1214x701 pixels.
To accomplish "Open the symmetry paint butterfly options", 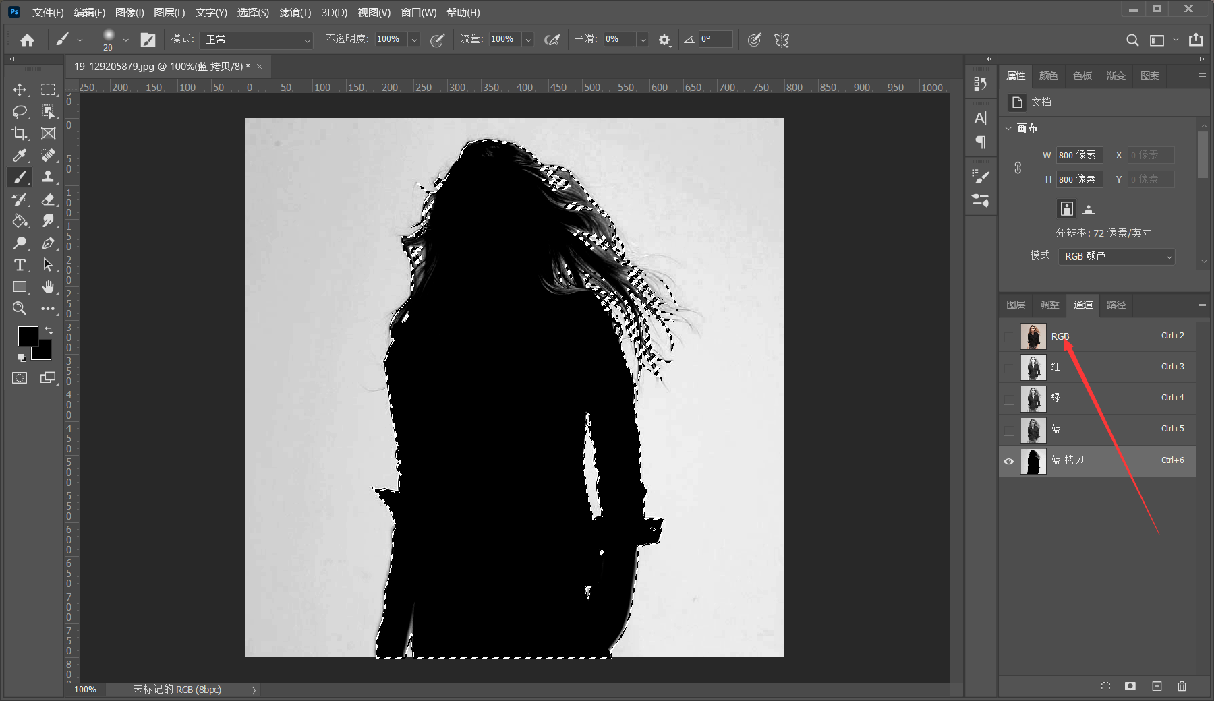I will coord(782,40).
